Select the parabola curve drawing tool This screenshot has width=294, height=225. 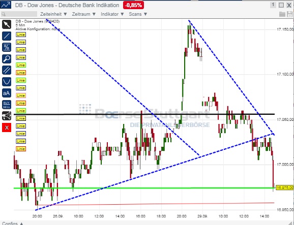click(x=7, y=82)
